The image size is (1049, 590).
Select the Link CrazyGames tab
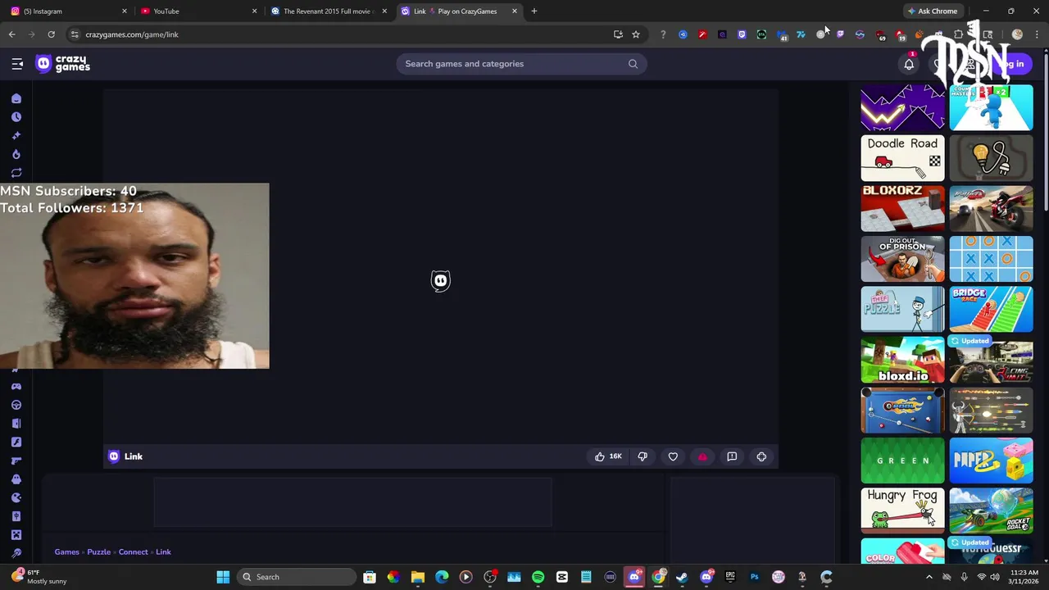click(x=459, y=11)
